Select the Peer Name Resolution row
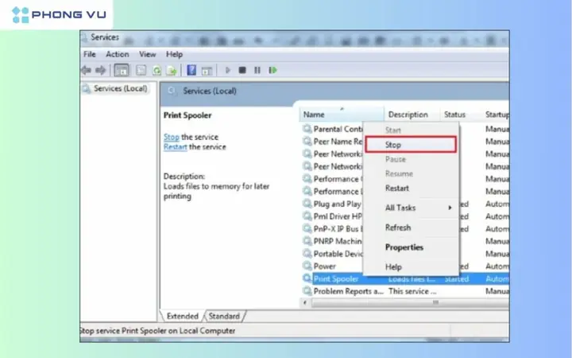Screen dimensions: 572x358 (x=405, y=142)
